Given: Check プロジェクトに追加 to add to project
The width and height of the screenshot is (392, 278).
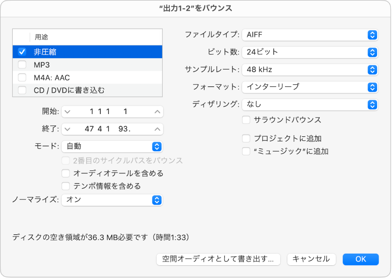Looking at the screenshot, I should click(x=246, y=138).
